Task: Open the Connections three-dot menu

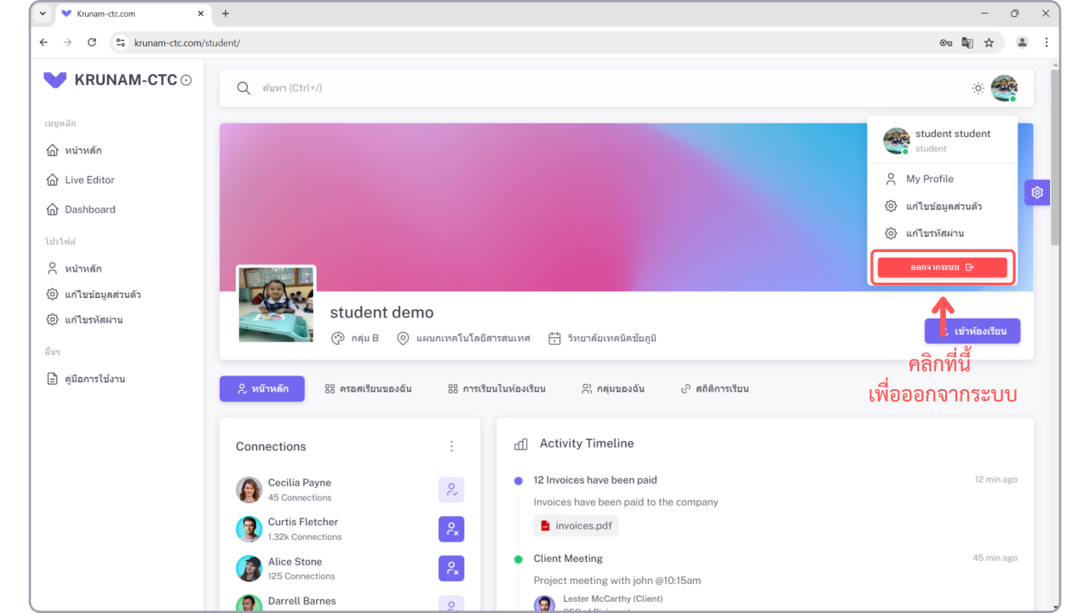Action: 451,446
